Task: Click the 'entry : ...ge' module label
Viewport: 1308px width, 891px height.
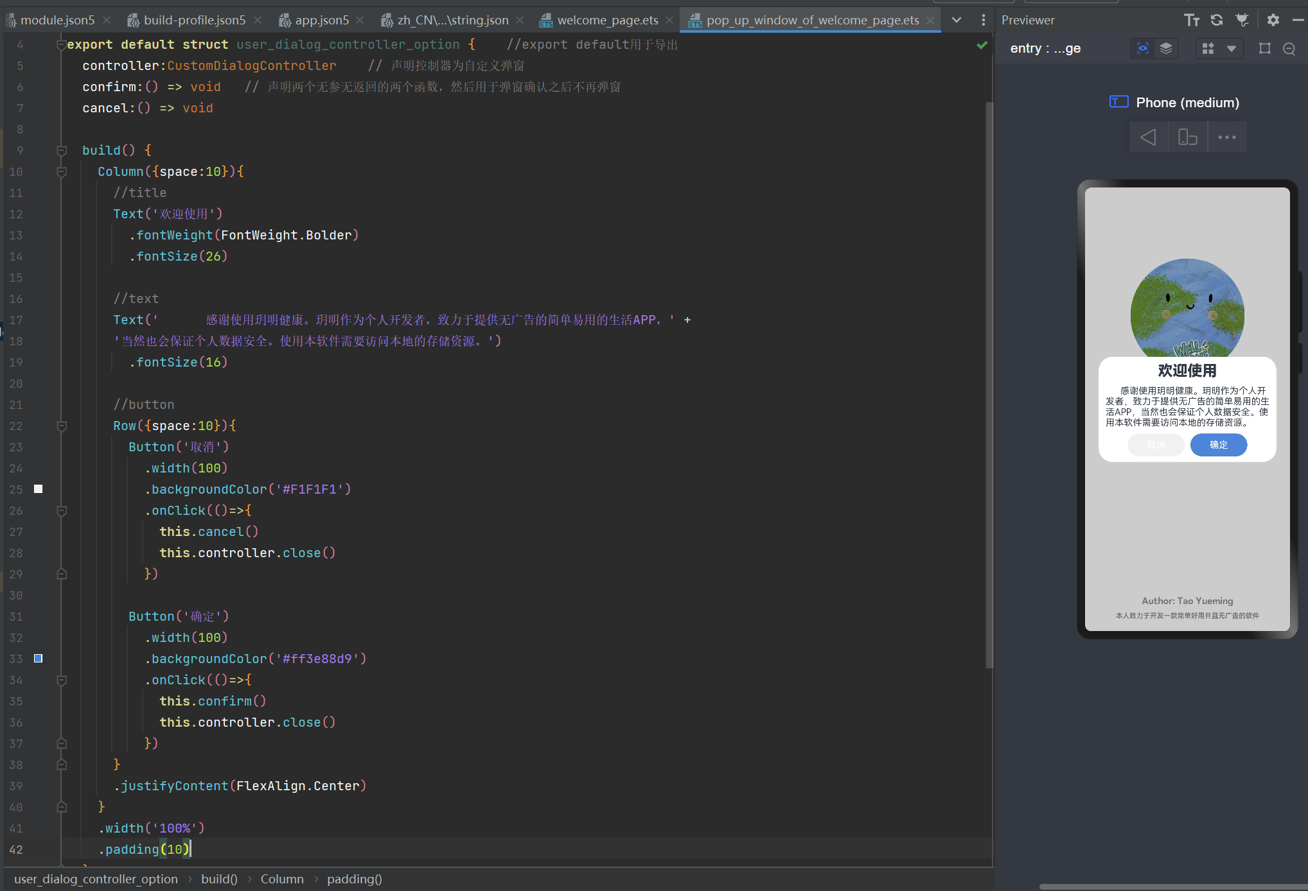Action: point(1045,48)
